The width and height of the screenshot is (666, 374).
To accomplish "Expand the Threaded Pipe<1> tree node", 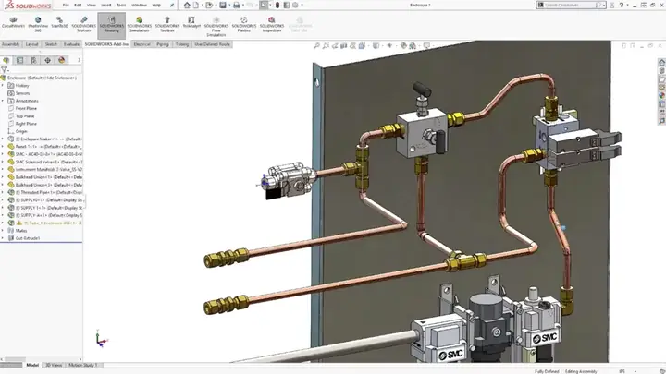I will click(x=3, y=192).
